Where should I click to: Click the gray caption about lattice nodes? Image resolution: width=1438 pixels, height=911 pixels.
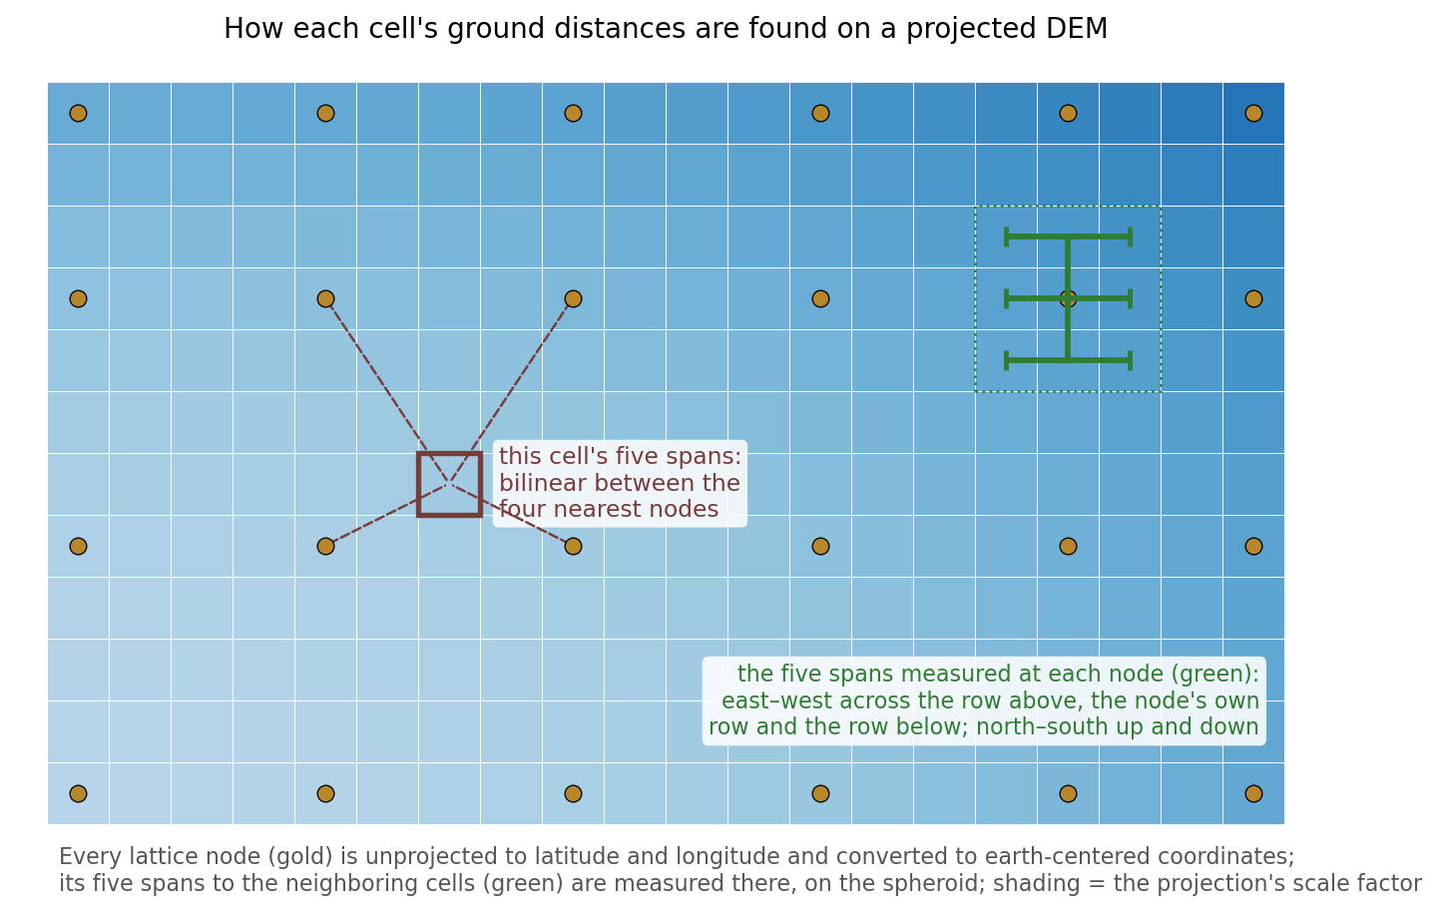[x=739, y=870]
